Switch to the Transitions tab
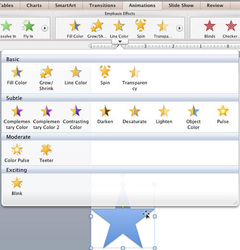This screenshot has height=250, width=240. coord(102,5)
